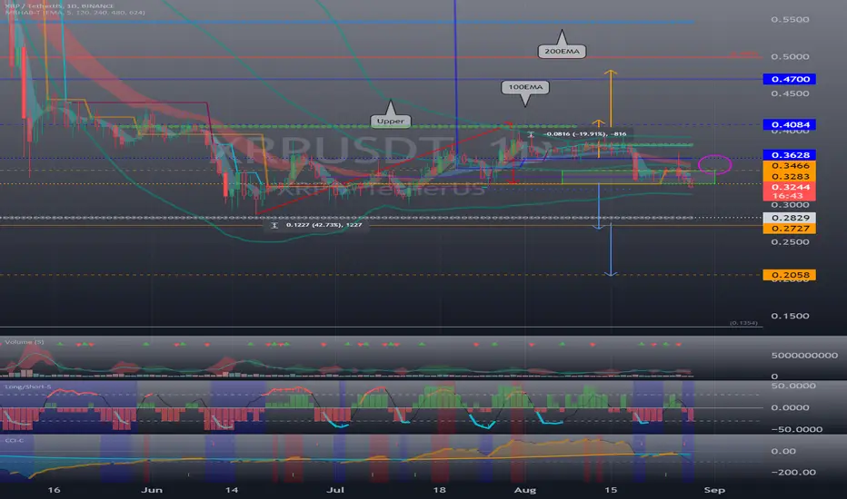Select the 100EMA callout label
847x499 pixels.
click(x=525, y=87)
